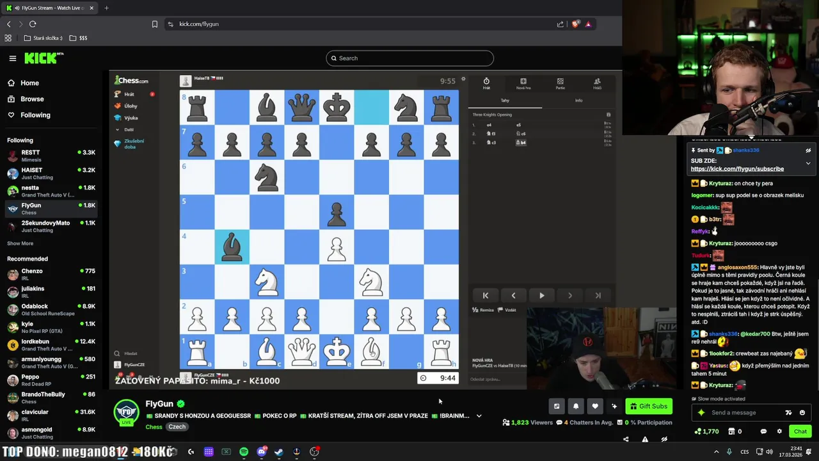Screen dimensions: 819x461
Task: Hide the pinned message with eye icon
Action: 808,150
